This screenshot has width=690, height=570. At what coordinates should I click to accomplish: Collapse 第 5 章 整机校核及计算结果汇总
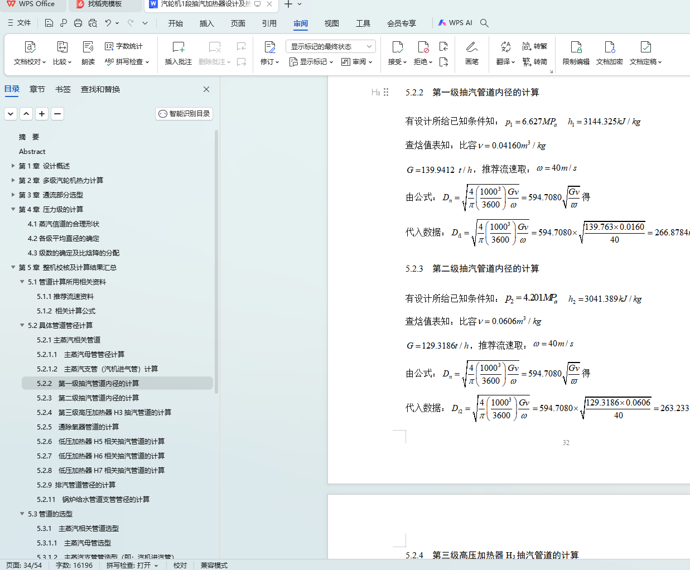pyautogui.click(x=13, y=267)
